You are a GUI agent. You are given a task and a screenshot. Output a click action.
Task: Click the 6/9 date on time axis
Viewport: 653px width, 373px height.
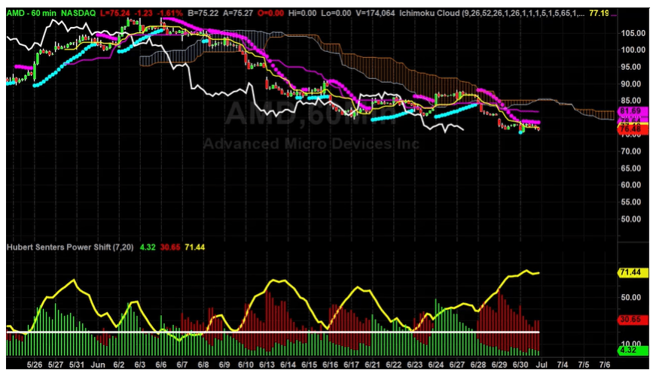pyautogui.click(x=224, y=365)
